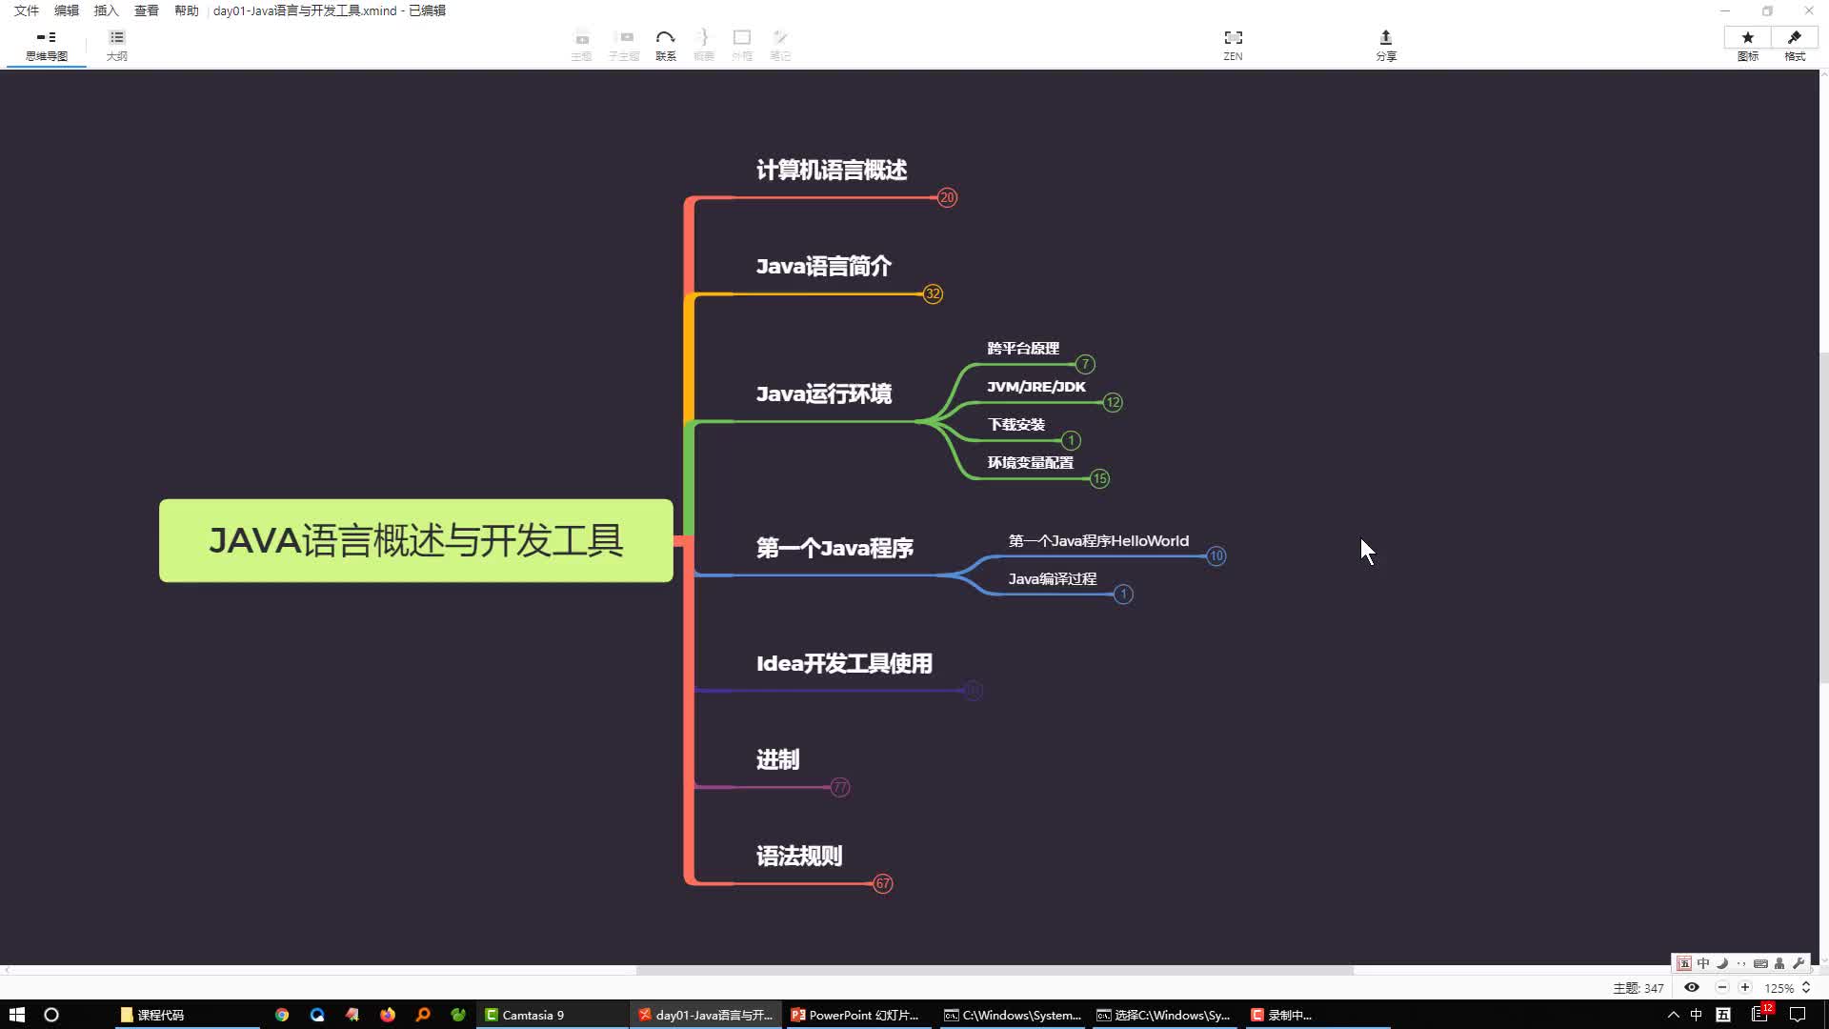Expand the 进制 branch node
1829x1029 pixels.
point(839,786)
